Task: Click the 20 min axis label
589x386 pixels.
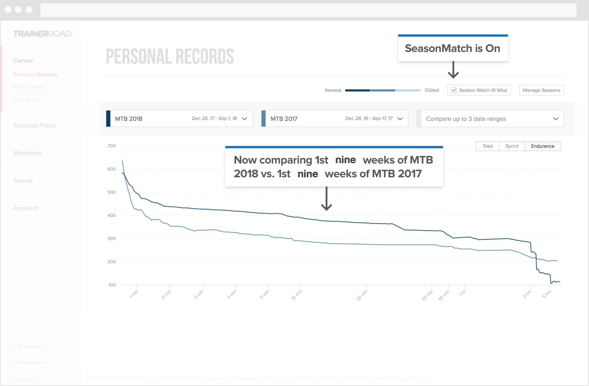Action: coord(362,295)
